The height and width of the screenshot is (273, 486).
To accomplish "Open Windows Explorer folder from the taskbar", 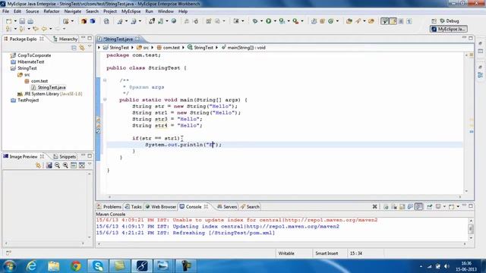I will pyautogui.click(x=54, y=266).
